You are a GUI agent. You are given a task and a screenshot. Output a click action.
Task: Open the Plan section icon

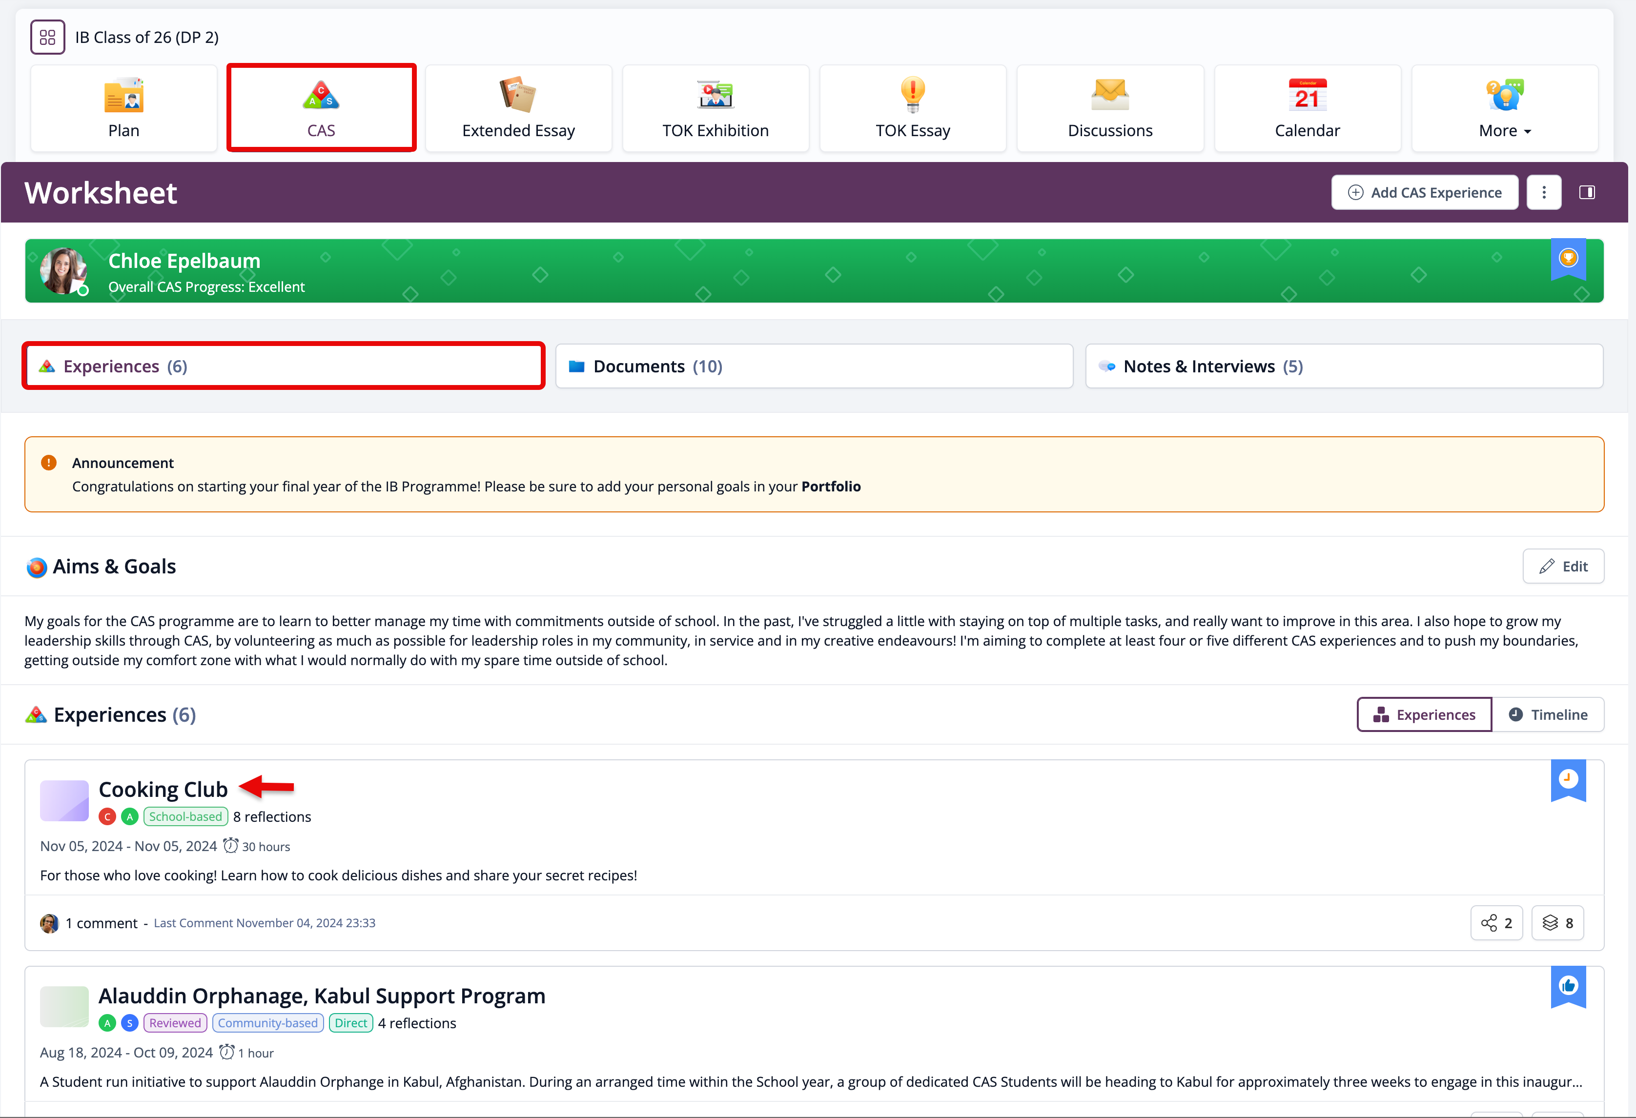coord(124,96)
